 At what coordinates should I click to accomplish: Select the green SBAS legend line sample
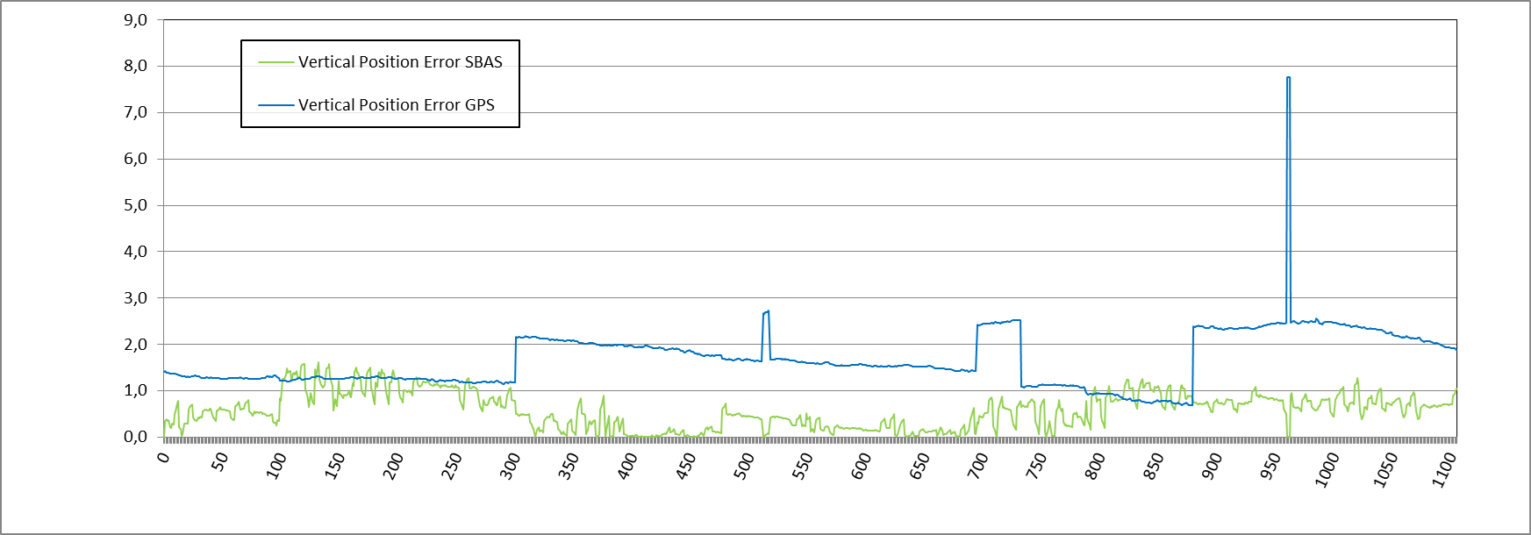(275, 62)
